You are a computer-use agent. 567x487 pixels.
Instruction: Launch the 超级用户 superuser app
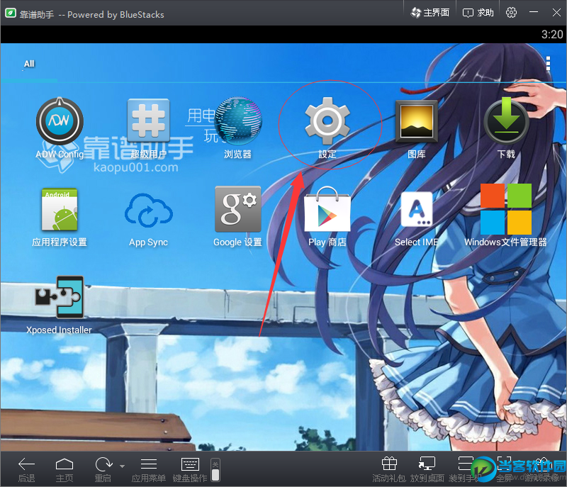pos(149,128)
